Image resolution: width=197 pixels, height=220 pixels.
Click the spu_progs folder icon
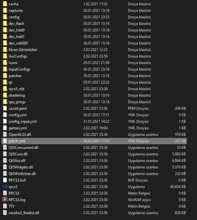click(x=5, y=102)
